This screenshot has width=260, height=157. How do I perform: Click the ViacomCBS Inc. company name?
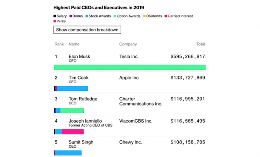136,121
